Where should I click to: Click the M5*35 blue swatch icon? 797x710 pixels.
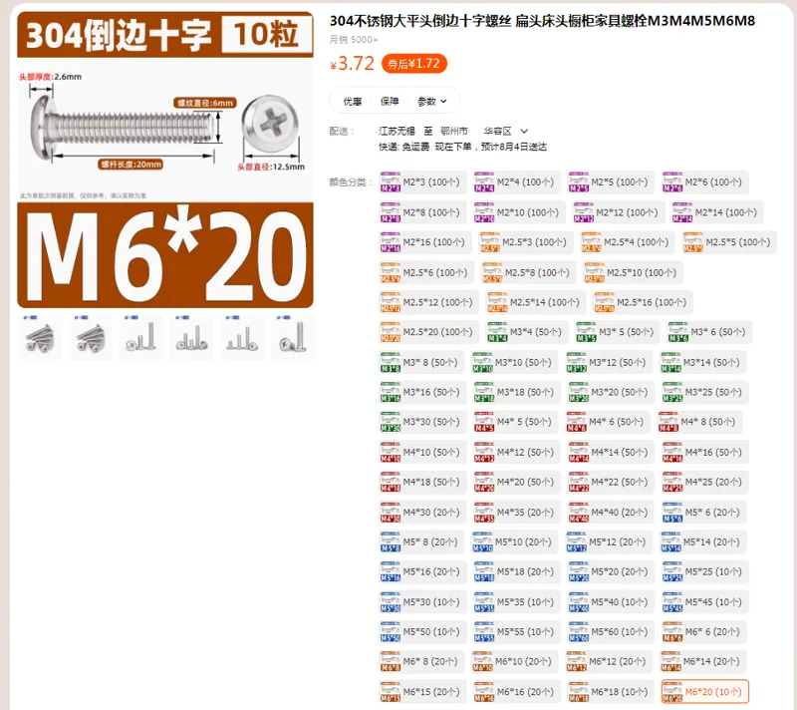click(x=484, y=601)
